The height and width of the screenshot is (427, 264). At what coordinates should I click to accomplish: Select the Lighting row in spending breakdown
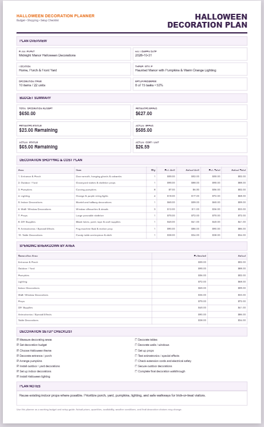pyautogui.click(x=132, y=282)
